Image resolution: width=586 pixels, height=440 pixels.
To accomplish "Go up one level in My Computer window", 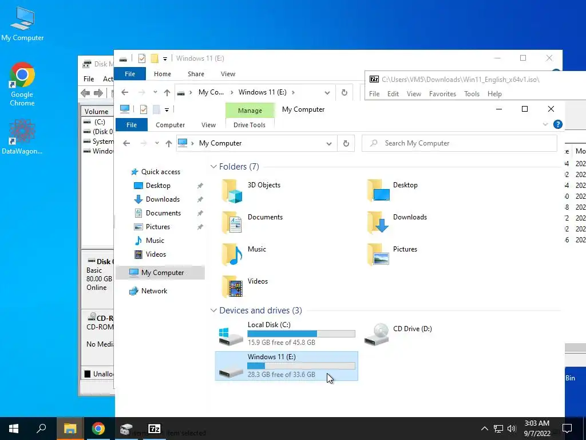I will click(x=169, y=143).
